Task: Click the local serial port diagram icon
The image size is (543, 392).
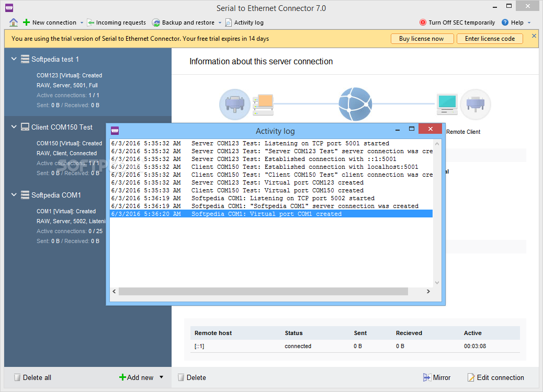Action: pos(235,104)
